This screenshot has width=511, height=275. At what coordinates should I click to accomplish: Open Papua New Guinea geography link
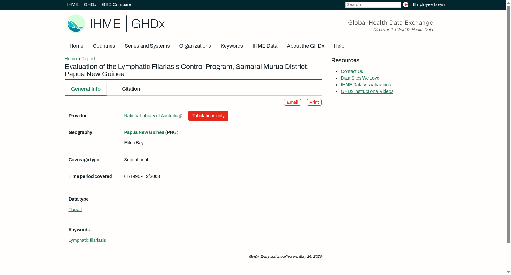coord(144,132)
